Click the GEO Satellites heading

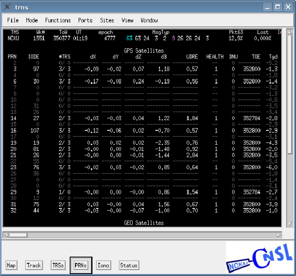144,223
